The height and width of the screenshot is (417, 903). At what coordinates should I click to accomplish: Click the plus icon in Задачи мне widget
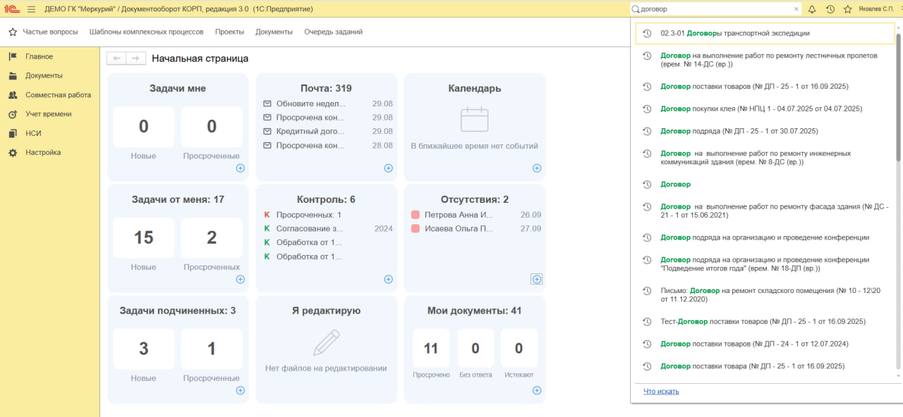click(240, 168)
